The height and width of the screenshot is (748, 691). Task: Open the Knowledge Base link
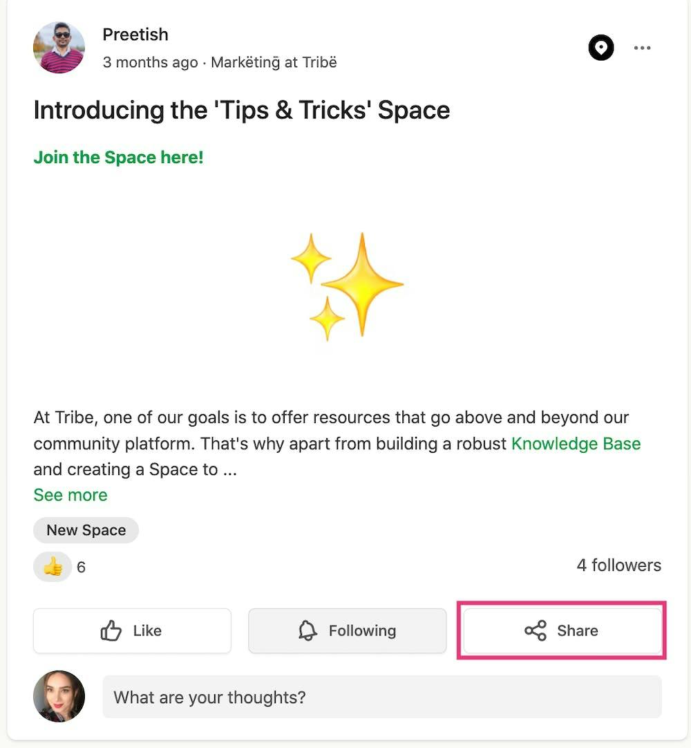pos(576,444)
